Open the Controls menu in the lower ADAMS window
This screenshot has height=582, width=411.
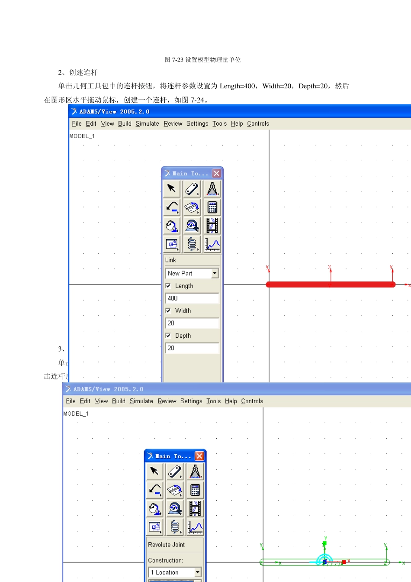click(252, 401)
